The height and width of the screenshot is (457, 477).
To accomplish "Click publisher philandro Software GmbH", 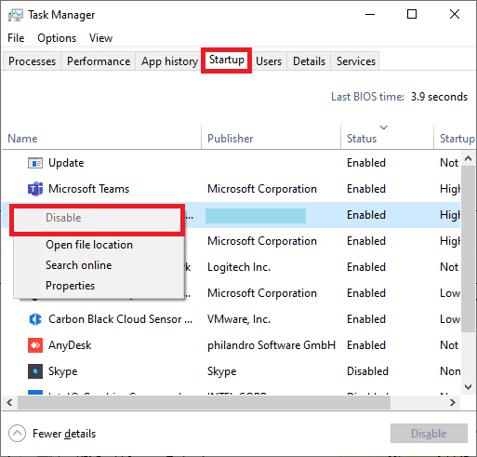I will click(x=272, y=345).
